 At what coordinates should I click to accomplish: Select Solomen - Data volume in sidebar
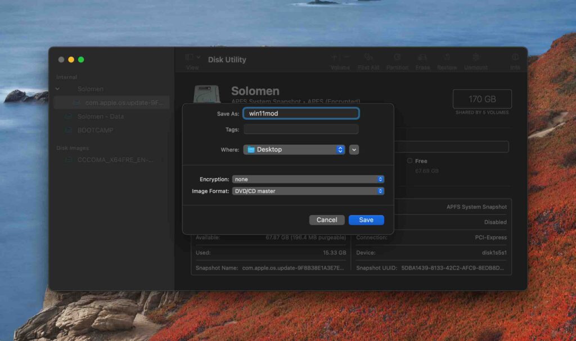tap(100, 116)
